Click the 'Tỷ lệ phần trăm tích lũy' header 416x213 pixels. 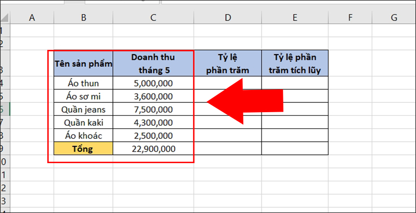295,63
